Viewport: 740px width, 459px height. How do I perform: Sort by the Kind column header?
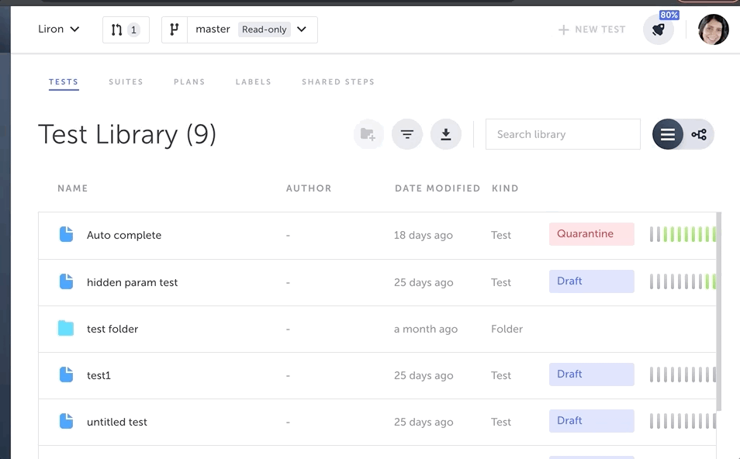tap(505, 188)
